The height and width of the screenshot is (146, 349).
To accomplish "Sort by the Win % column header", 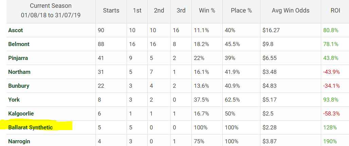I will [x=207, y=11].
